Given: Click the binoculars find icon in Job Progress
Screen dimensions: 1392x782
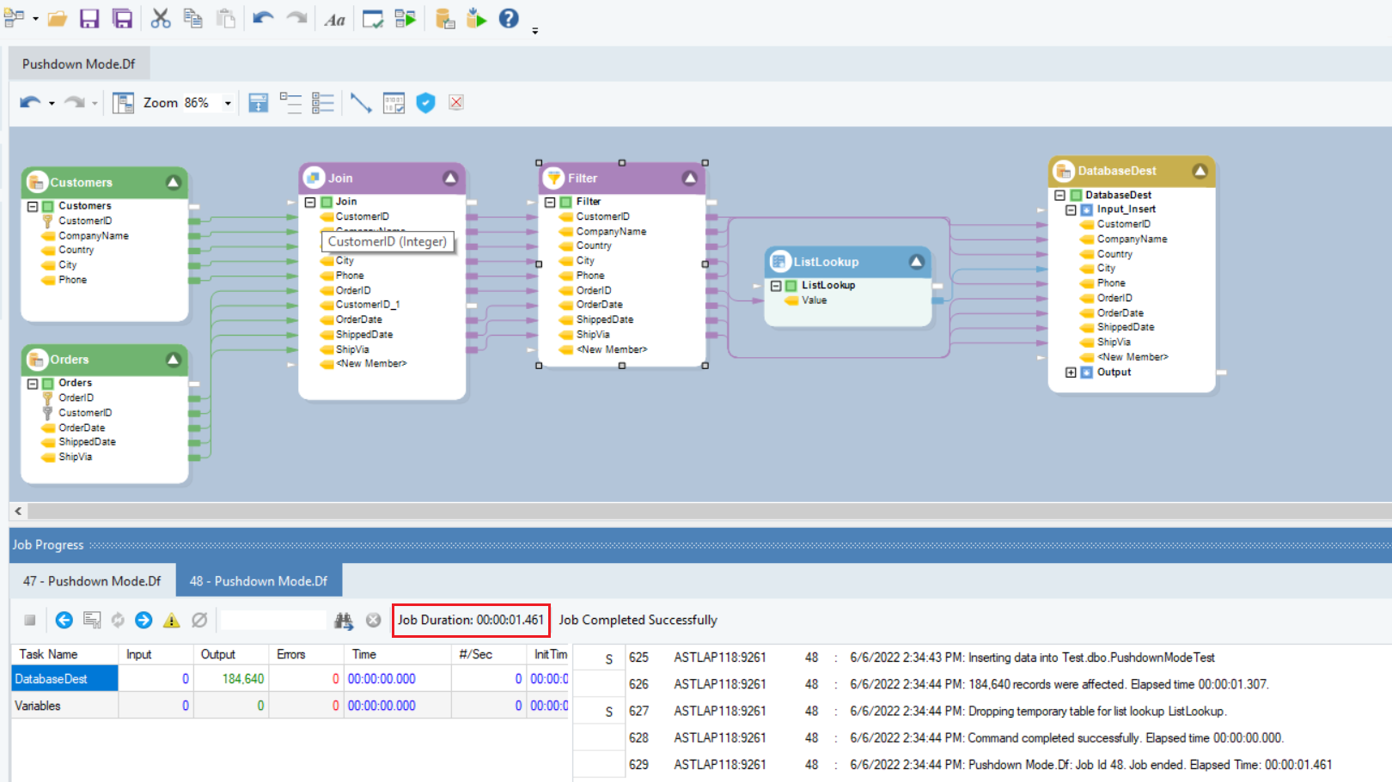Looking at the screenshot, I should point(344,620).
